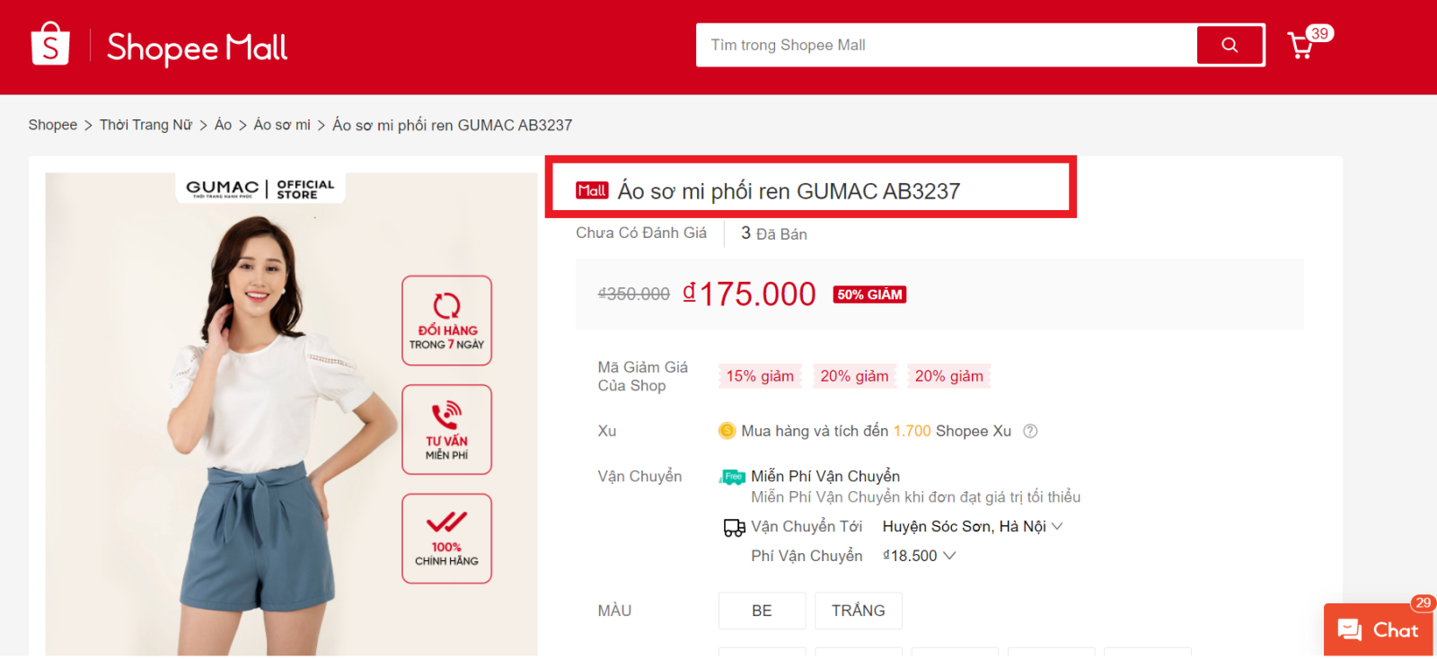Open the Chat button
The height and width of the screenshot is (659, 1437).
tap(1378, 630)
